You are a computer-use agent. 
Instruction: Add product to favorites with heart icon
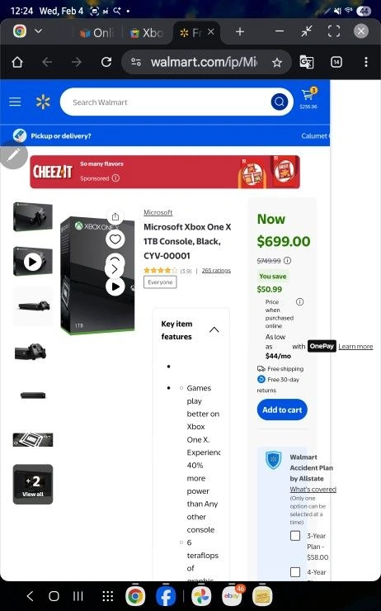point(115,239)
